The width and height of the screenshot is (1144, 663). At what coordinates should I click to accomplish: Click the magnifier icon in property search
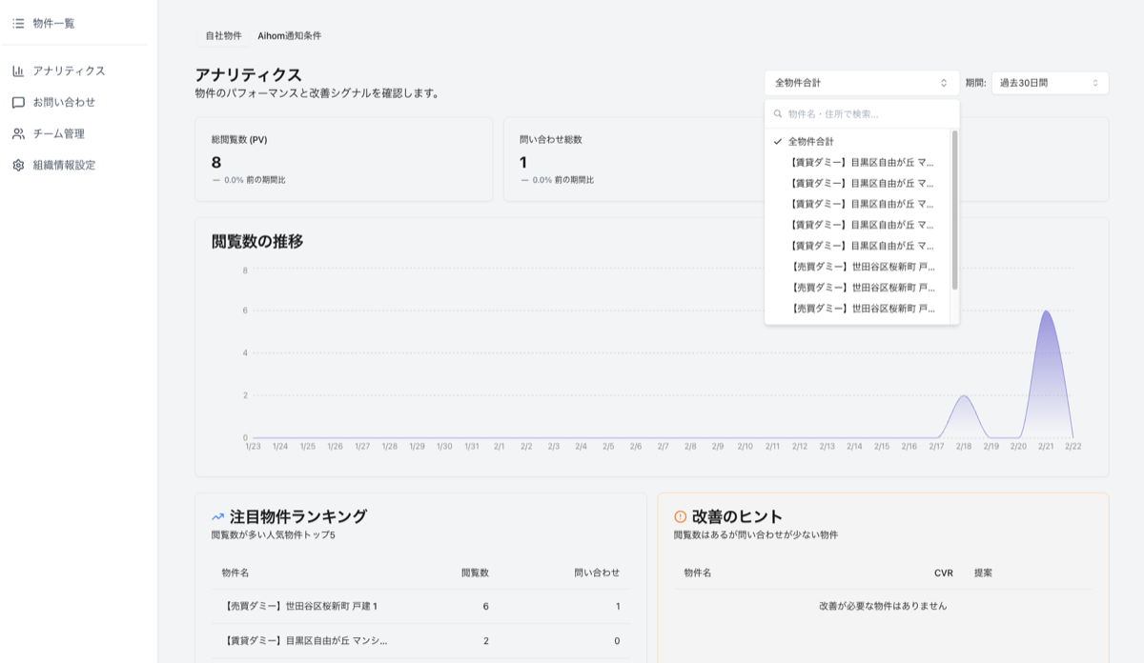(778, 113)
